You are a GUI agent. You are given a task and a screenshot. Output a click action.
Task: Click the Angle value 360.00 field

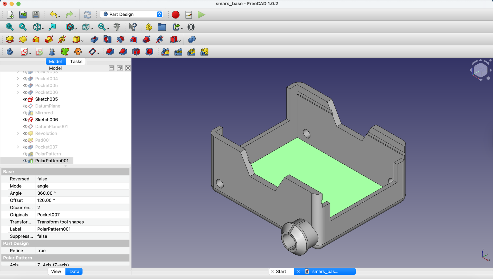click(82, 193)
